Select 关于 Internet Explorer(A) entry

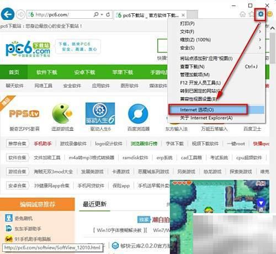pos(216,118)
